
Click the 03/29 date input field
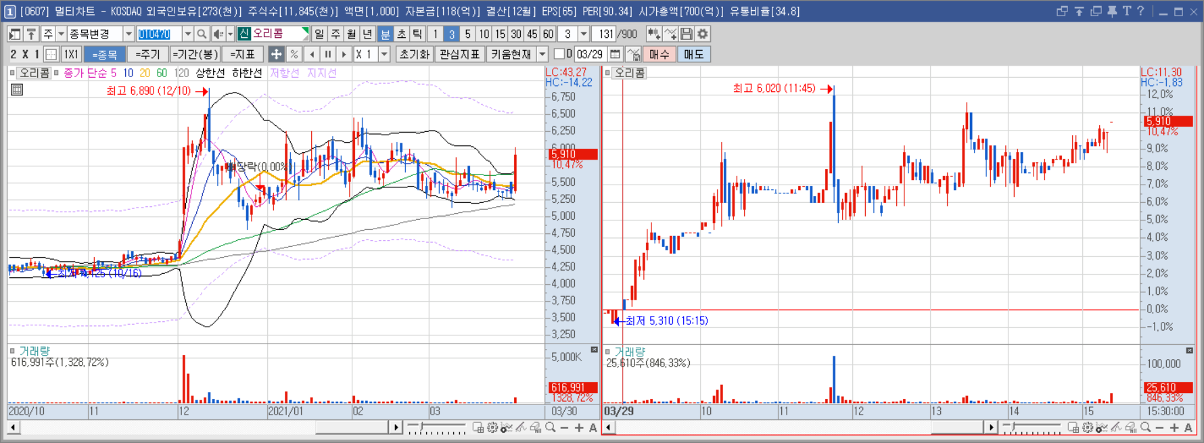coord(590,54)
